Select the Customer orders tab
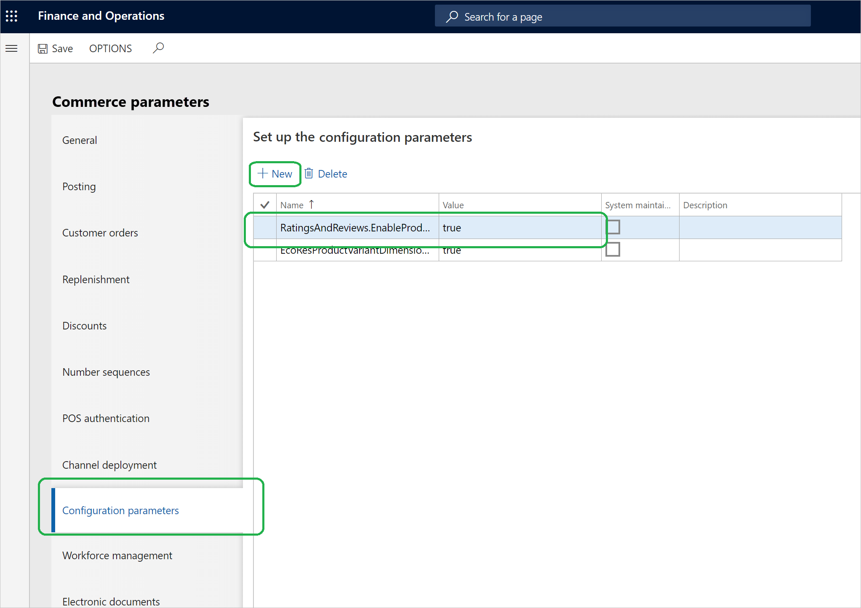Viewport: 861px width, 608px height. [x=100, y=232]
